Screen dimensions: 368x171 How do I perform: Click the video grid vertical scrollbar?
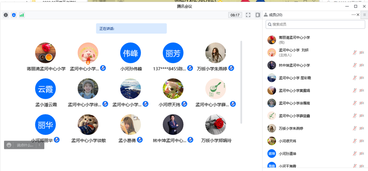(241, 82)
